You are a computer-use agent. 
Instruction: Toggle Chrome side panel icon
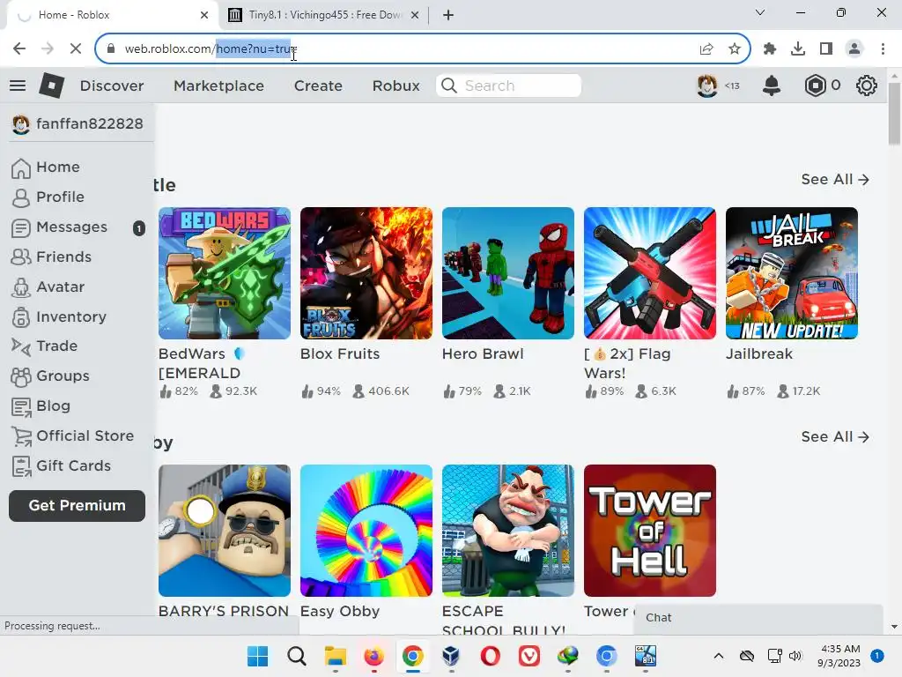click(826, 49)
